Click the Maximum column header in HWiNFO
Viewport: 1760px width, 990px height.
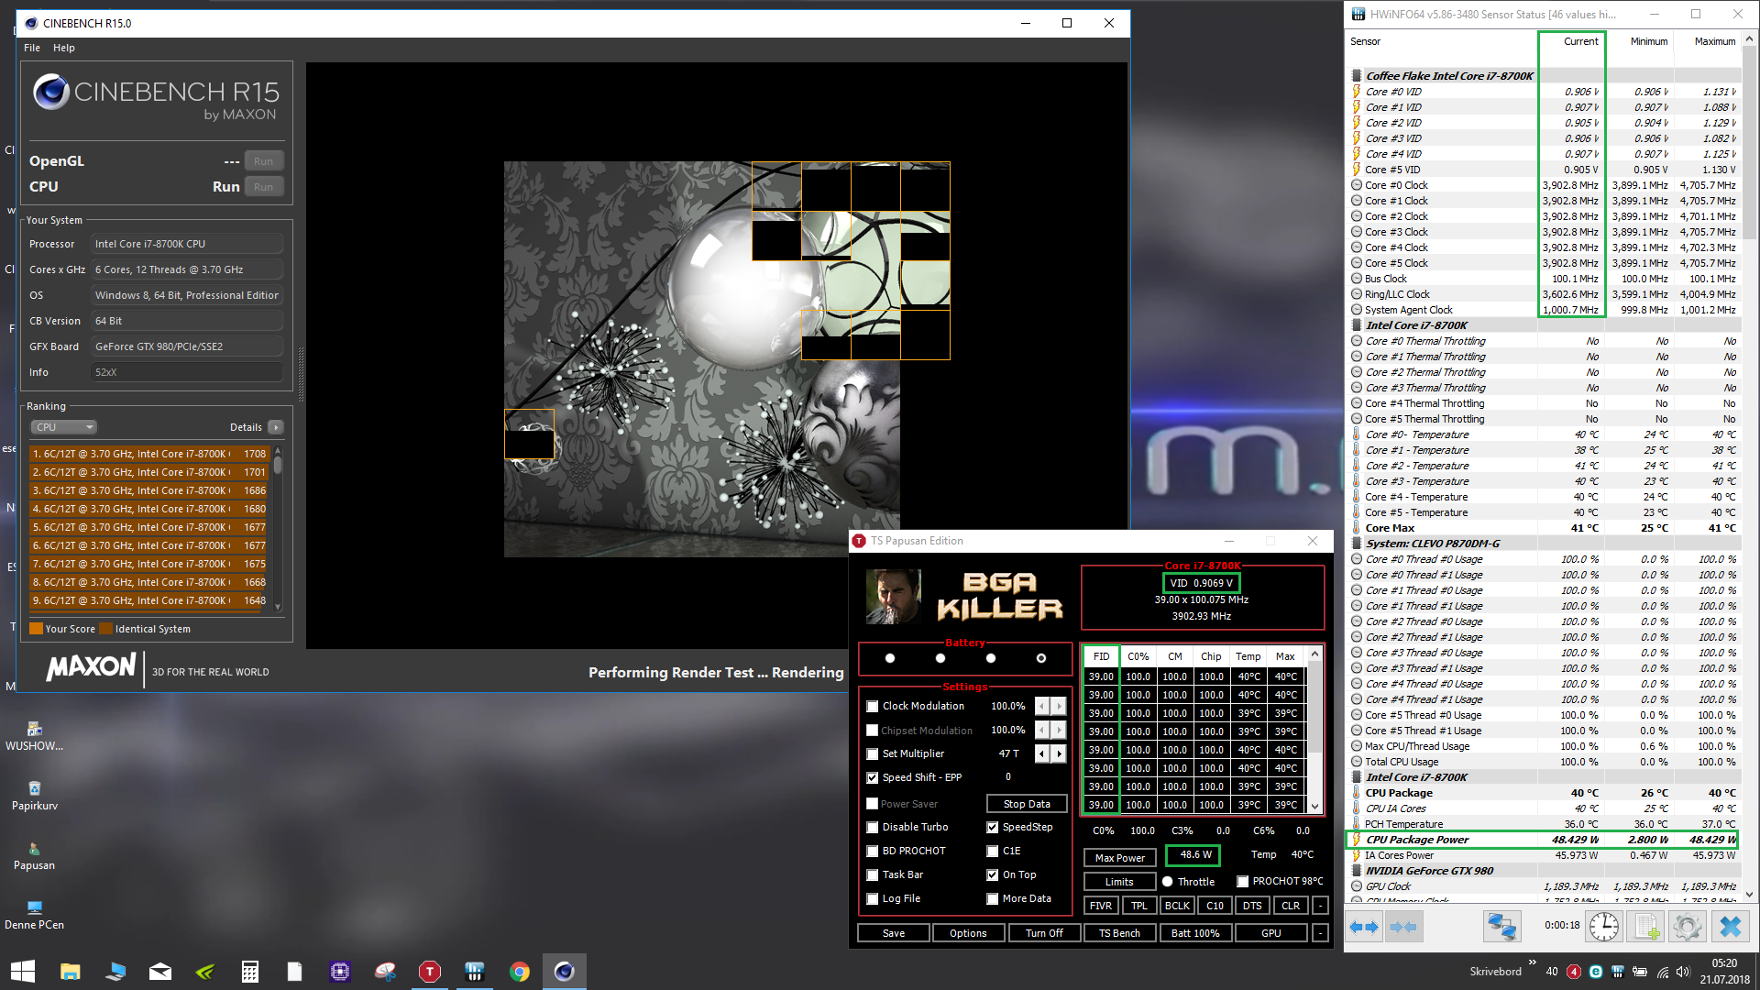click(1714, 41)
